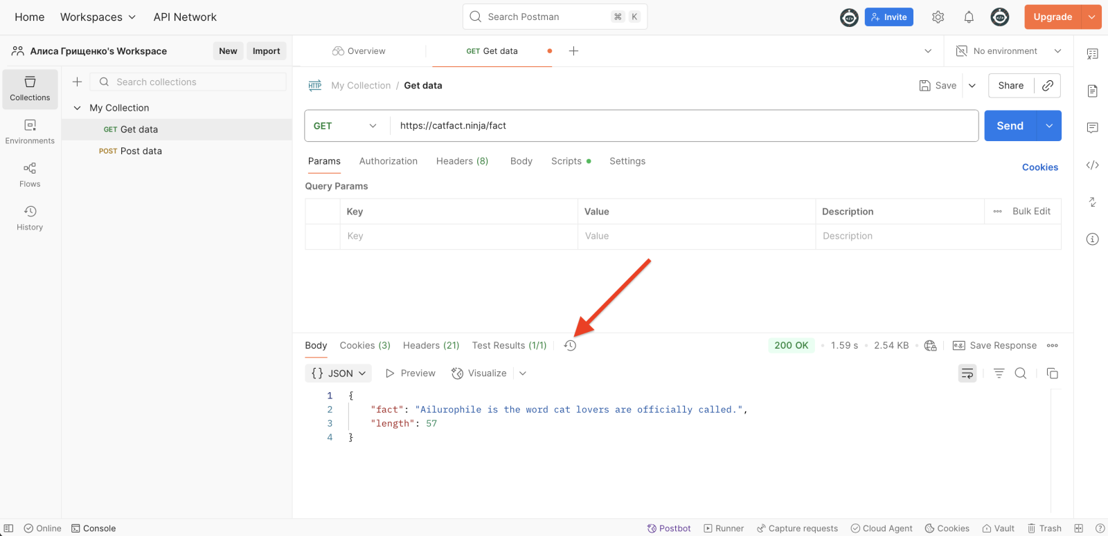Viewport: 1108px width, 536px height.
Task: Click the Import button
Action: (267, 51)
